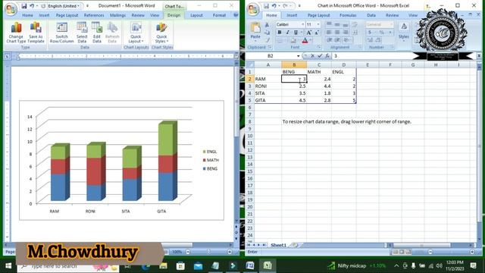Viewport: 485px width, 273px height.
Task: Click Nifty midcap widget on taskbar
Action: (357, 265)
